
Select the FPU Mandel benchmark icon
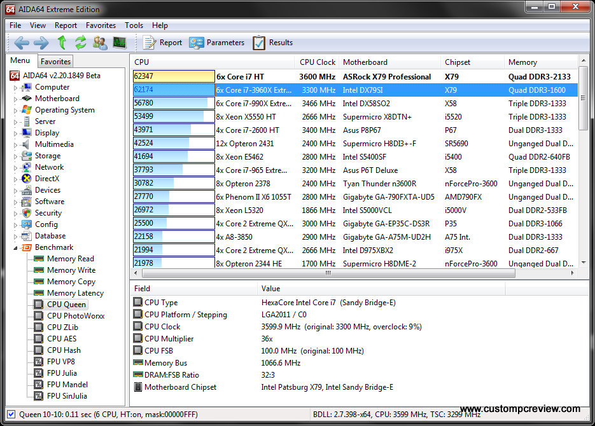click(x=39, y=384)
